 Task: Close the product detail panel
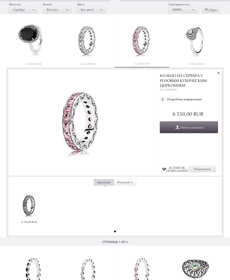pyautogui.click(x=218, y=73)
